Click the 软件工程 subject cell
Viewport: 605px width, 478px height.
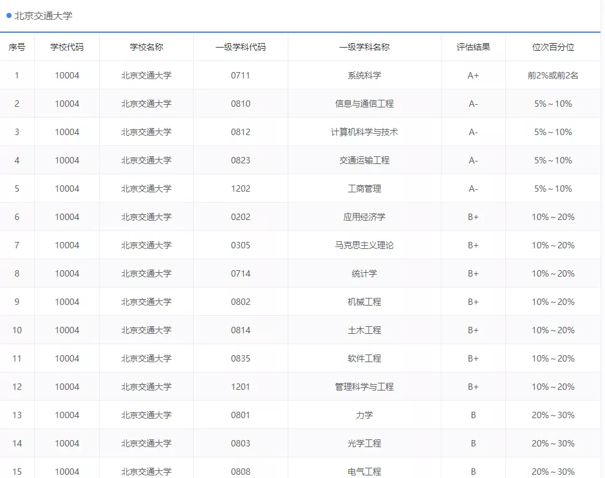[x=364, y=358]
